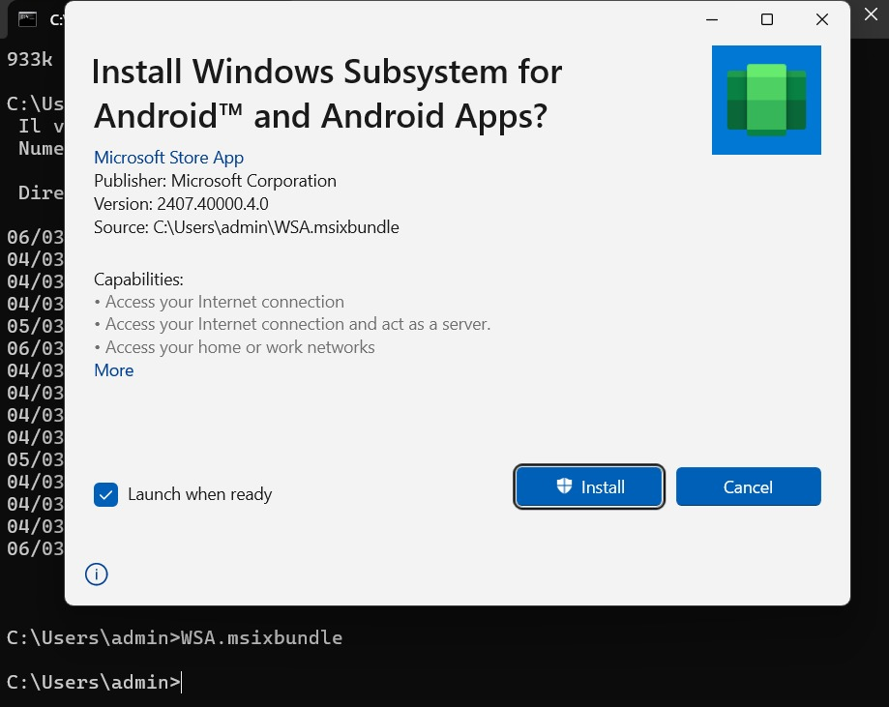This screenshot has height=707, width=889.
Task: Minimize the app installer window
Action: (x=712, y=19)
